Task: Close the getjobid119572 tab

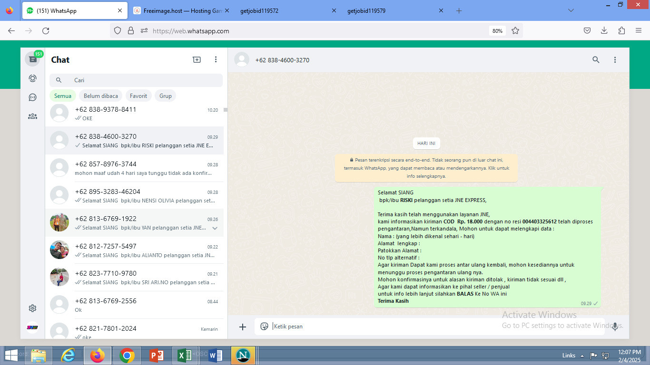Action: point(334,10)
